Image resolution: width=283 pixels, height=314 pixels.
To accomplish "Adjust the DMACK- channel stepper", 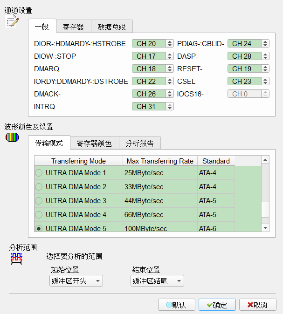I will pos(170,94).
